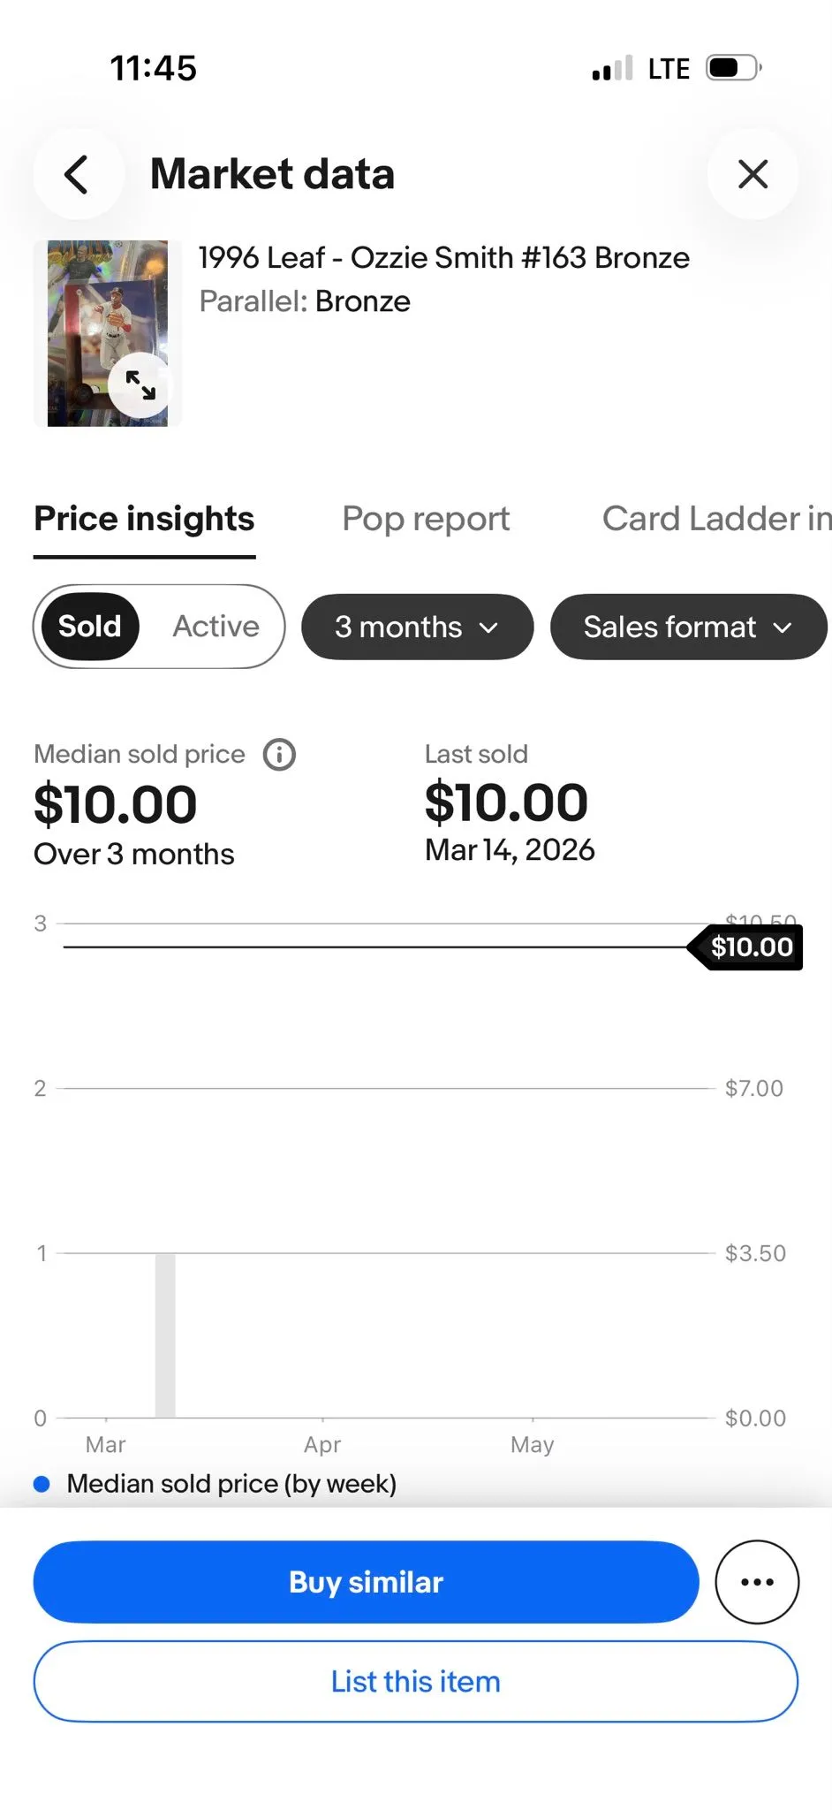Tap the cellular signal bars icon
The width and height of the screenshot is (832, 1810).
tap(612, 68)
